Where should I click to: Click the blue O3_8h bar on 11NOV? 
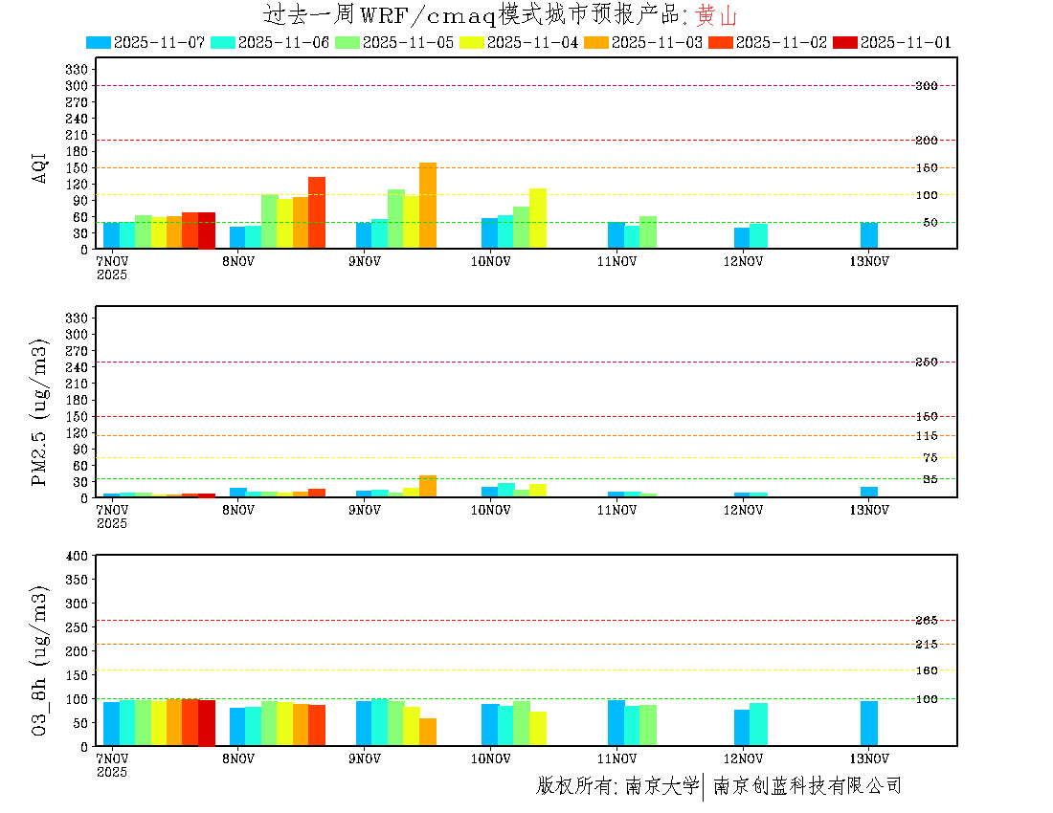[x=616, y=723]
